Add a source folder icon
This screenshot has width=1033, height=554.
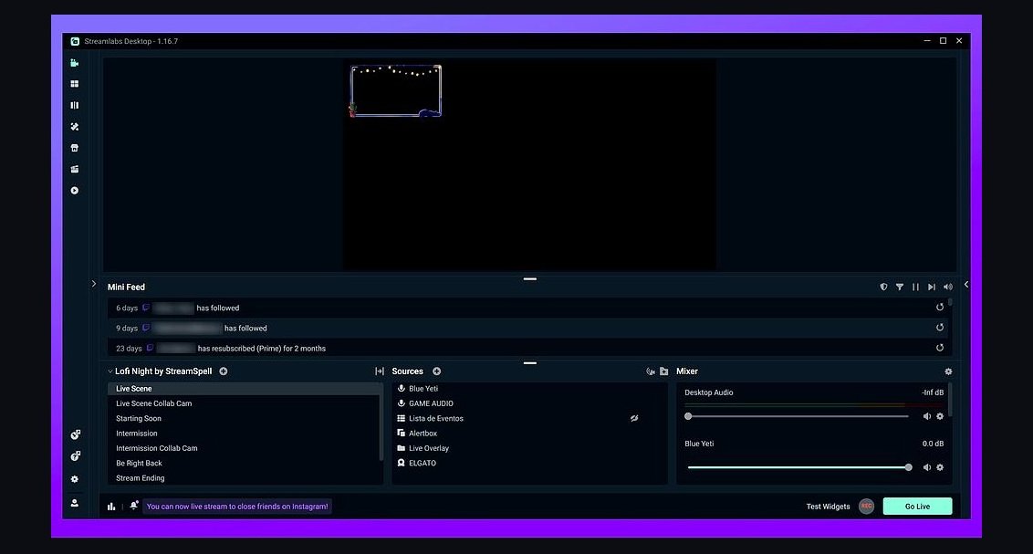(664, 371)
